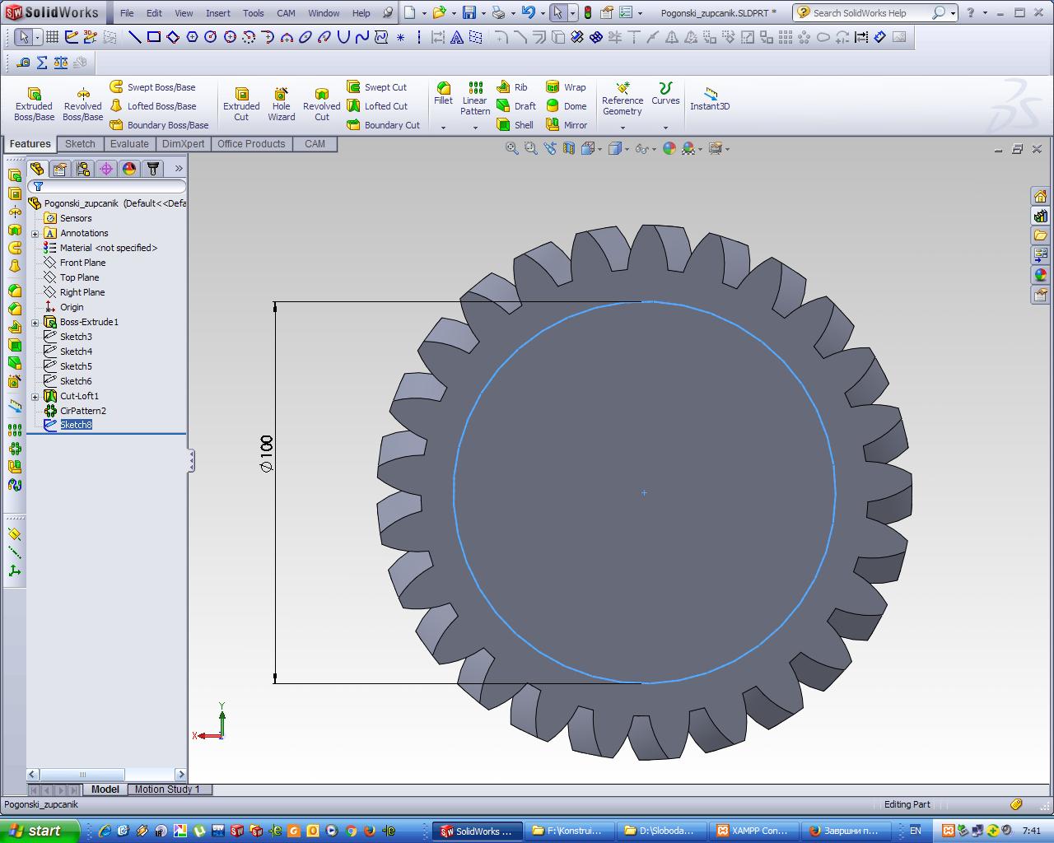
Task: Open the Curves tool
Action: [x=665, y=93]
